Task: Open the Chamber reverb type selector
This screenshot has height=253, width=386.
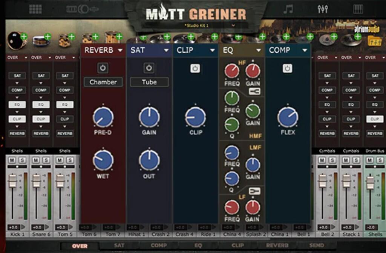Action: tap(103, 82)
